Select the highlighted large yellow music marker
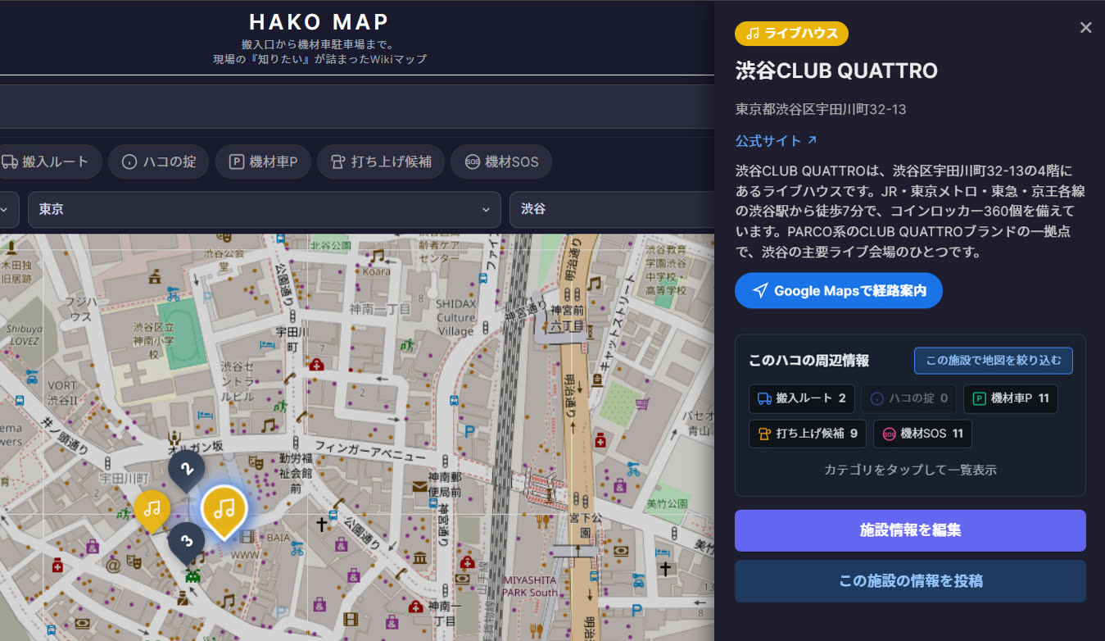 point(224,512)
